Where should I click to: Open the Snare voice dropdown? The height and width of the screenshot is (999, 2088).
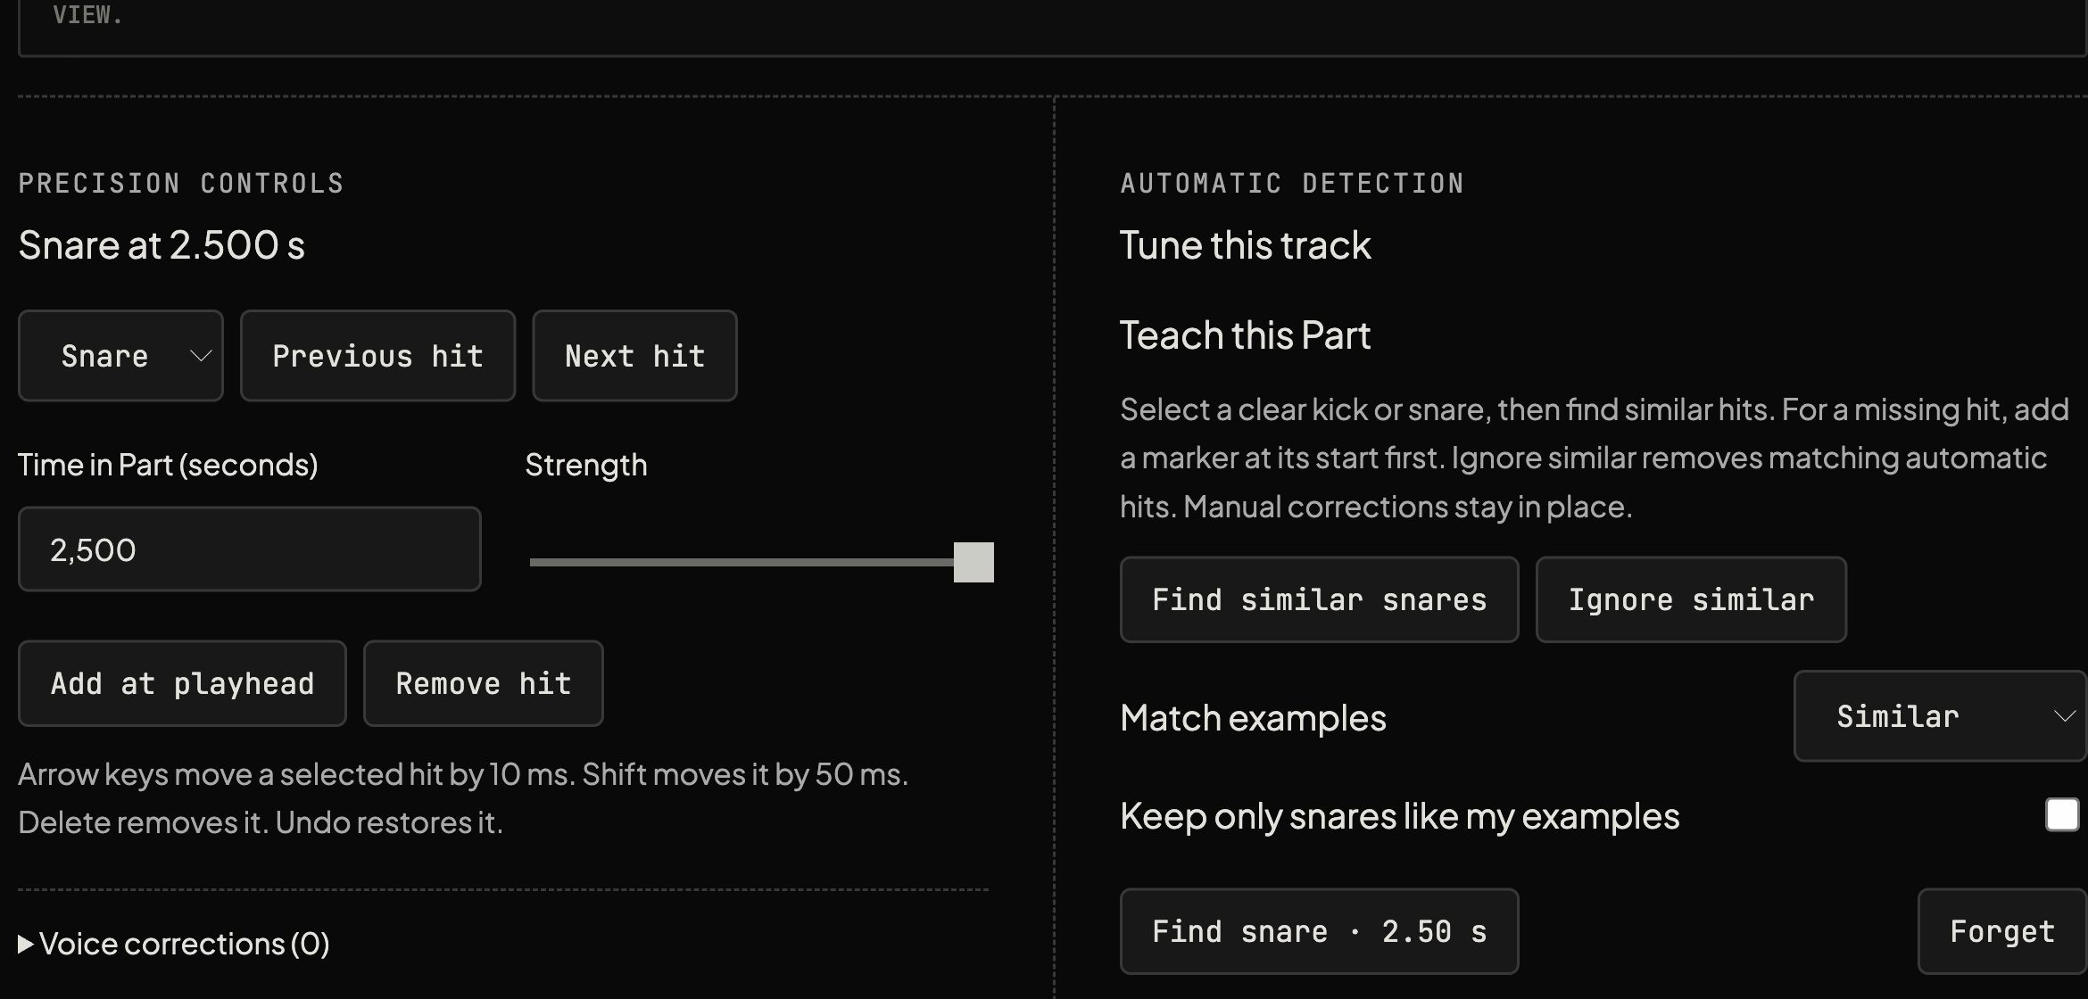[120, 356]
